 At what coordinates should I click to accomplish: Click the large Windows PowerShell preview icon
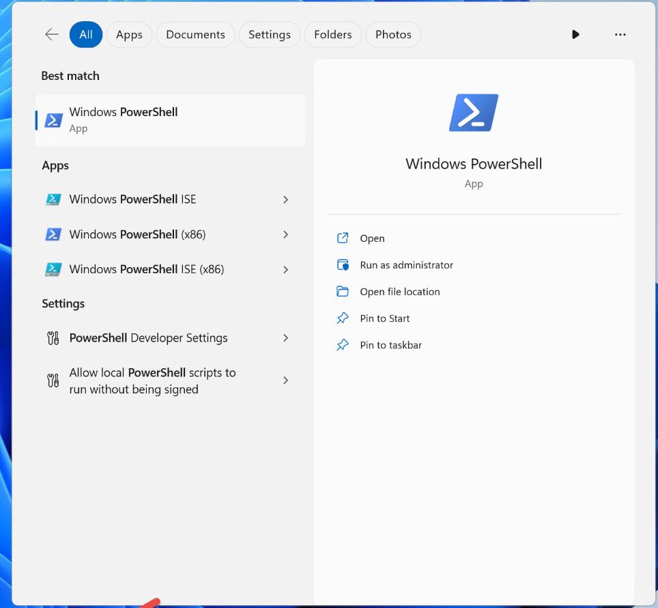[x=474, y=113]
